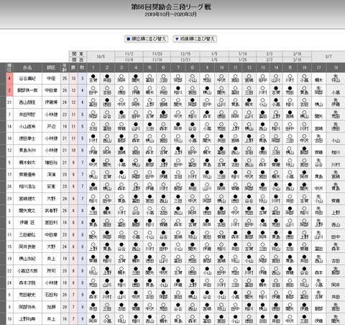Click the pink rank cell 4 for 谷合

pos(9,79)
